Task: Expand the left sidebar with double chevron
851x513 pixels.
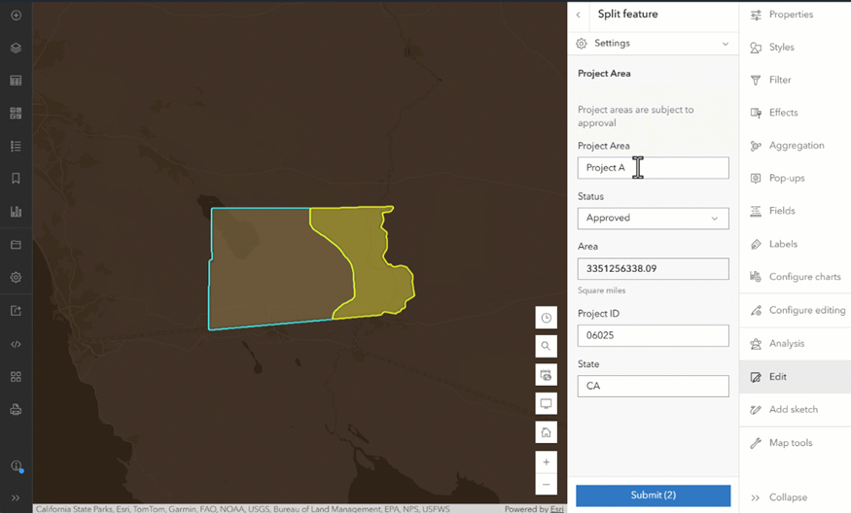Action: click(16, 497)
